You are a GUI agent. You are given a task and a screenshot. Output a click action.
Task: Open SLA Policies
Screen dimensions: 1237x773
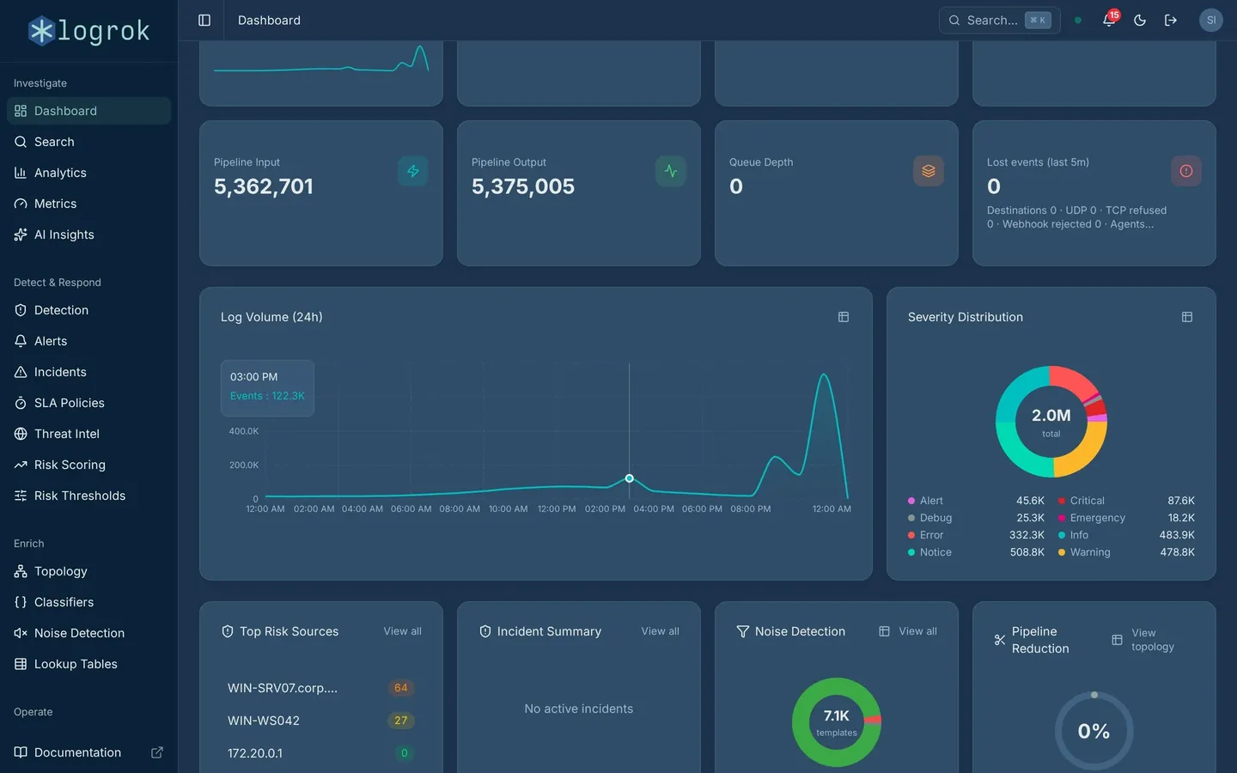pos(89,403)
